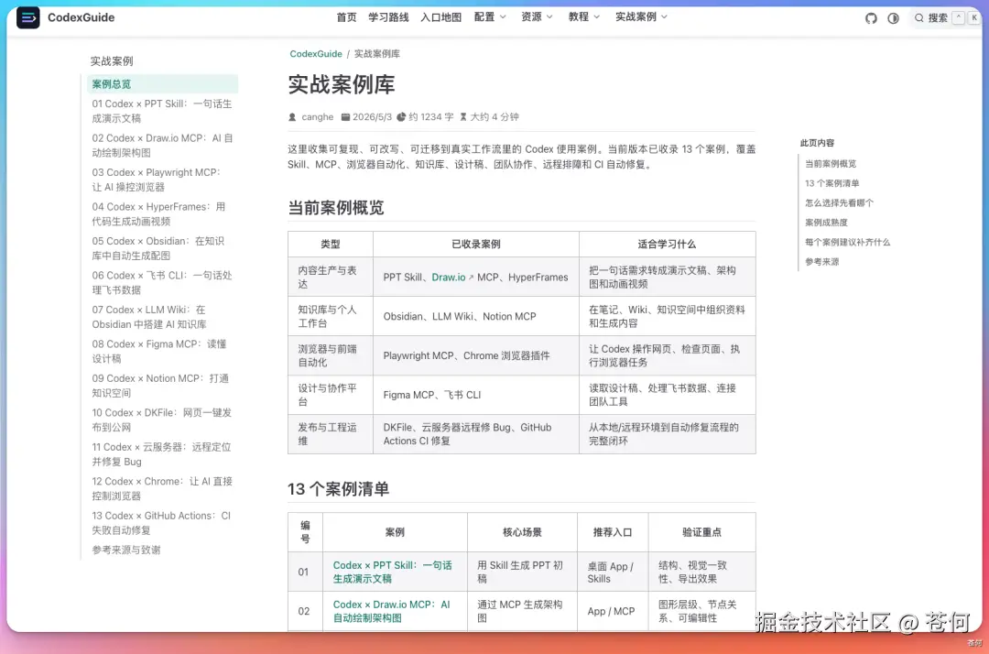This screenshot has width=989, height=654.
Task: Click table cell 内容生产与表达
Action: (331, 277)
